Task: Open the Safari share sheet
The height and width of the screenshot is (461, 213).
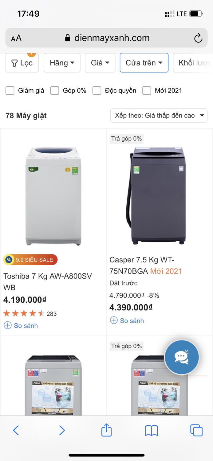Action: click(x=106, y=430)
